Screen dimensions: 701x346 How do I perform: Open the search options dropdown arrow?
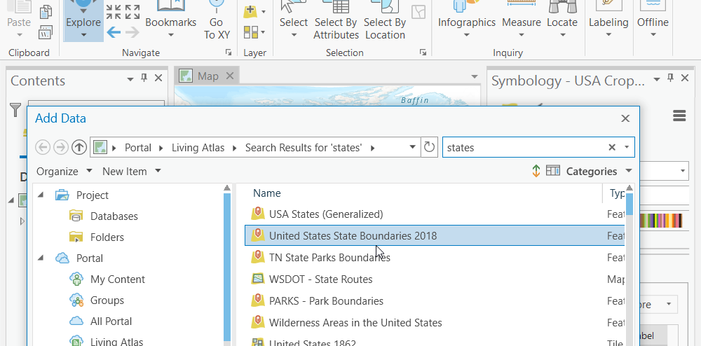point(627,147)
